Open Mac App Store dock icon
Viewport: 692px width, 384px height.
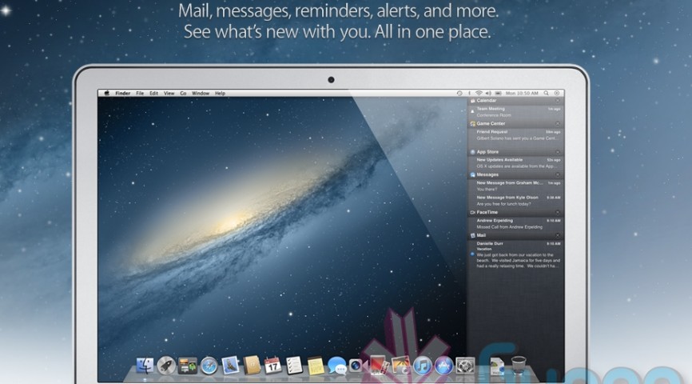(444, 366)
